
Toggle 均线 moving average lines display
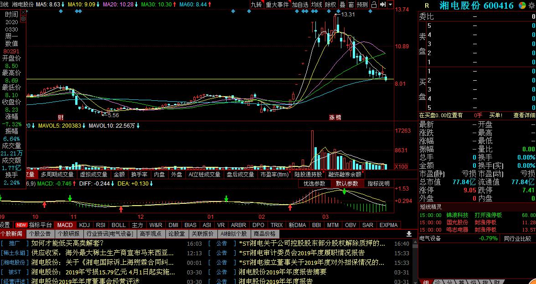pos(317,5)
